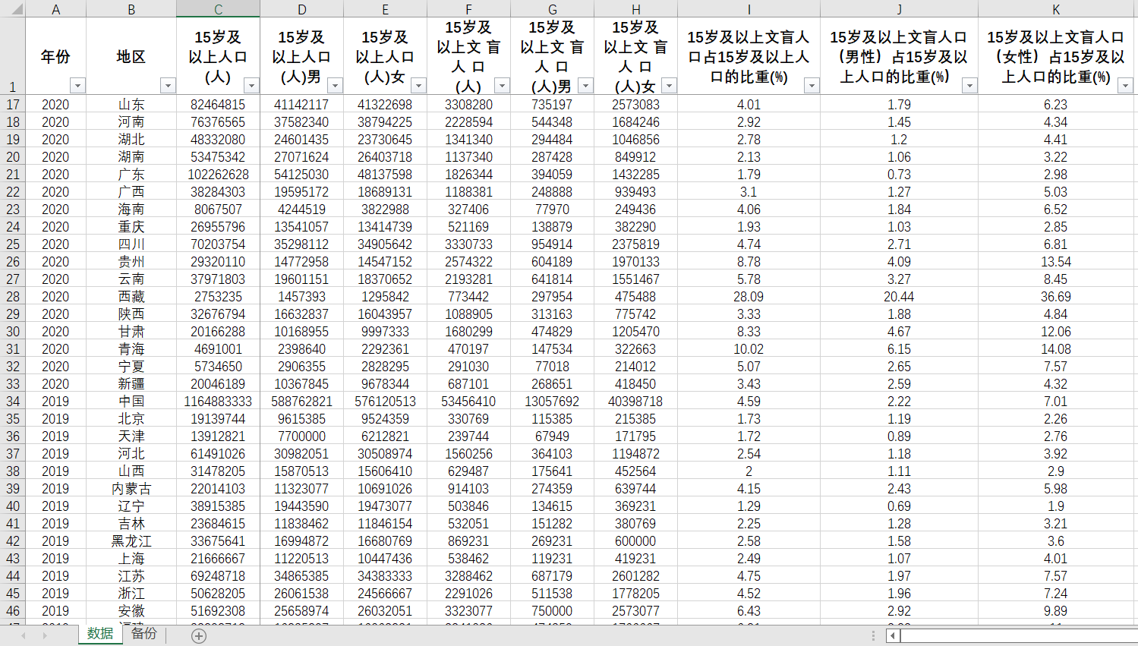Select column B header
Image resolution: width=1138 pixels, height=646 pixels.
point(131,9)
